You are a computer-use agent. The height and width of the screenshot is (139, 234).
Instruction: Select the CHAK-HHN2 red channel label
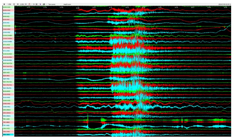point(7,29)
